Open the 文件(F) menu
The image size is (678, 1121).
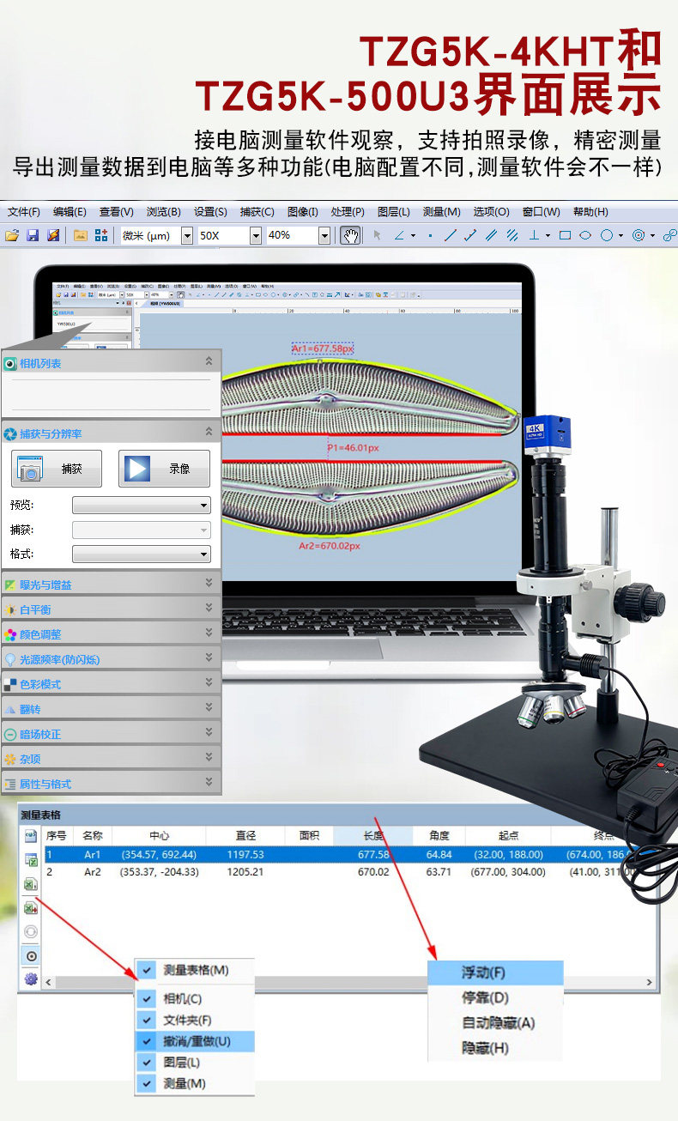point(24,212)
